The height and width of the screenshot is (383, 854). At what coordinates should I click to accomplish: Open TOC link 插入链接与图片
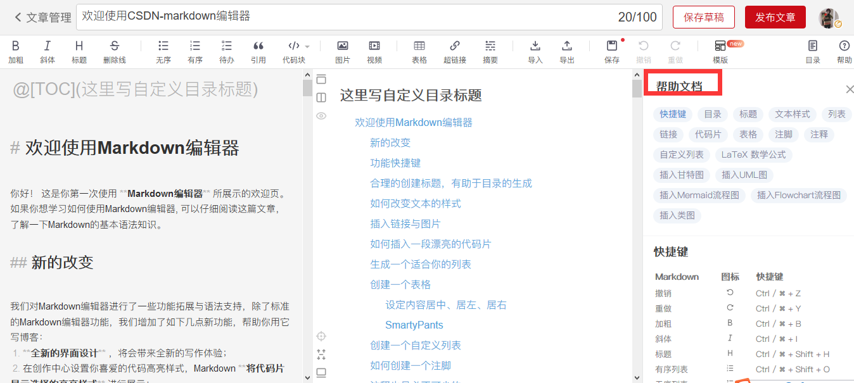[x=405, y=224]
